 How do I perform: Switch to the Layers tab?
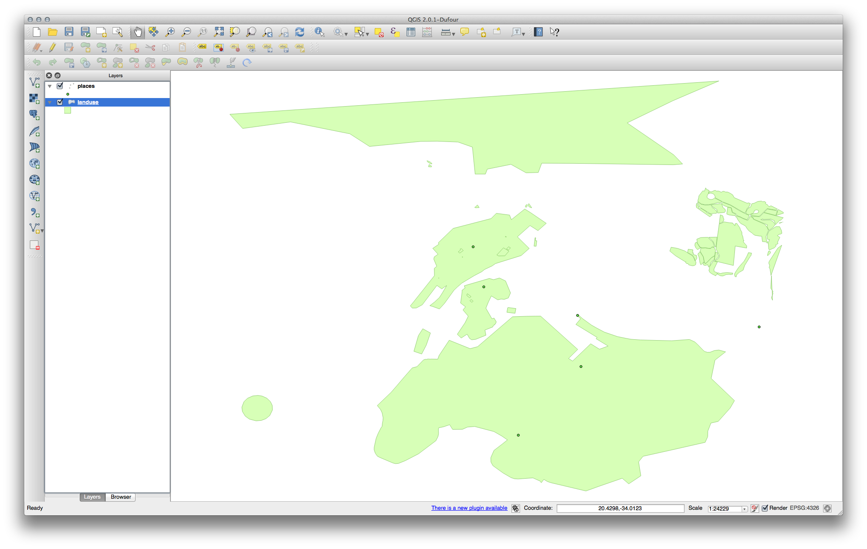(92, 497)
